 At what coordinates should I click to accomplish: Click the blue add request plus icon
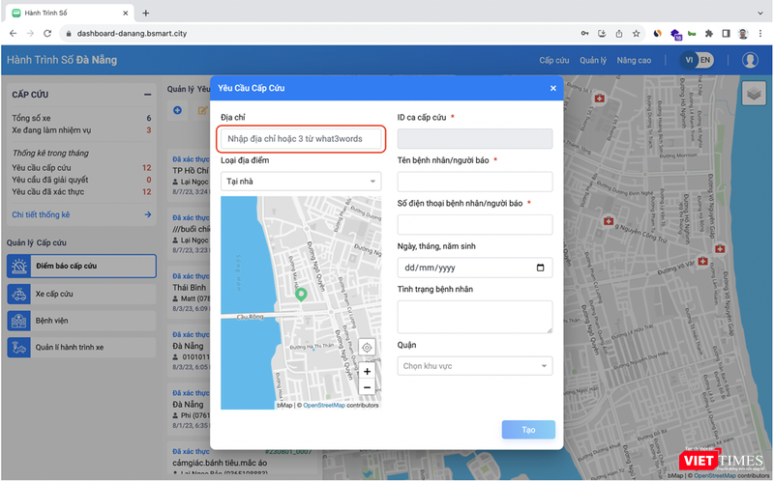177,110
